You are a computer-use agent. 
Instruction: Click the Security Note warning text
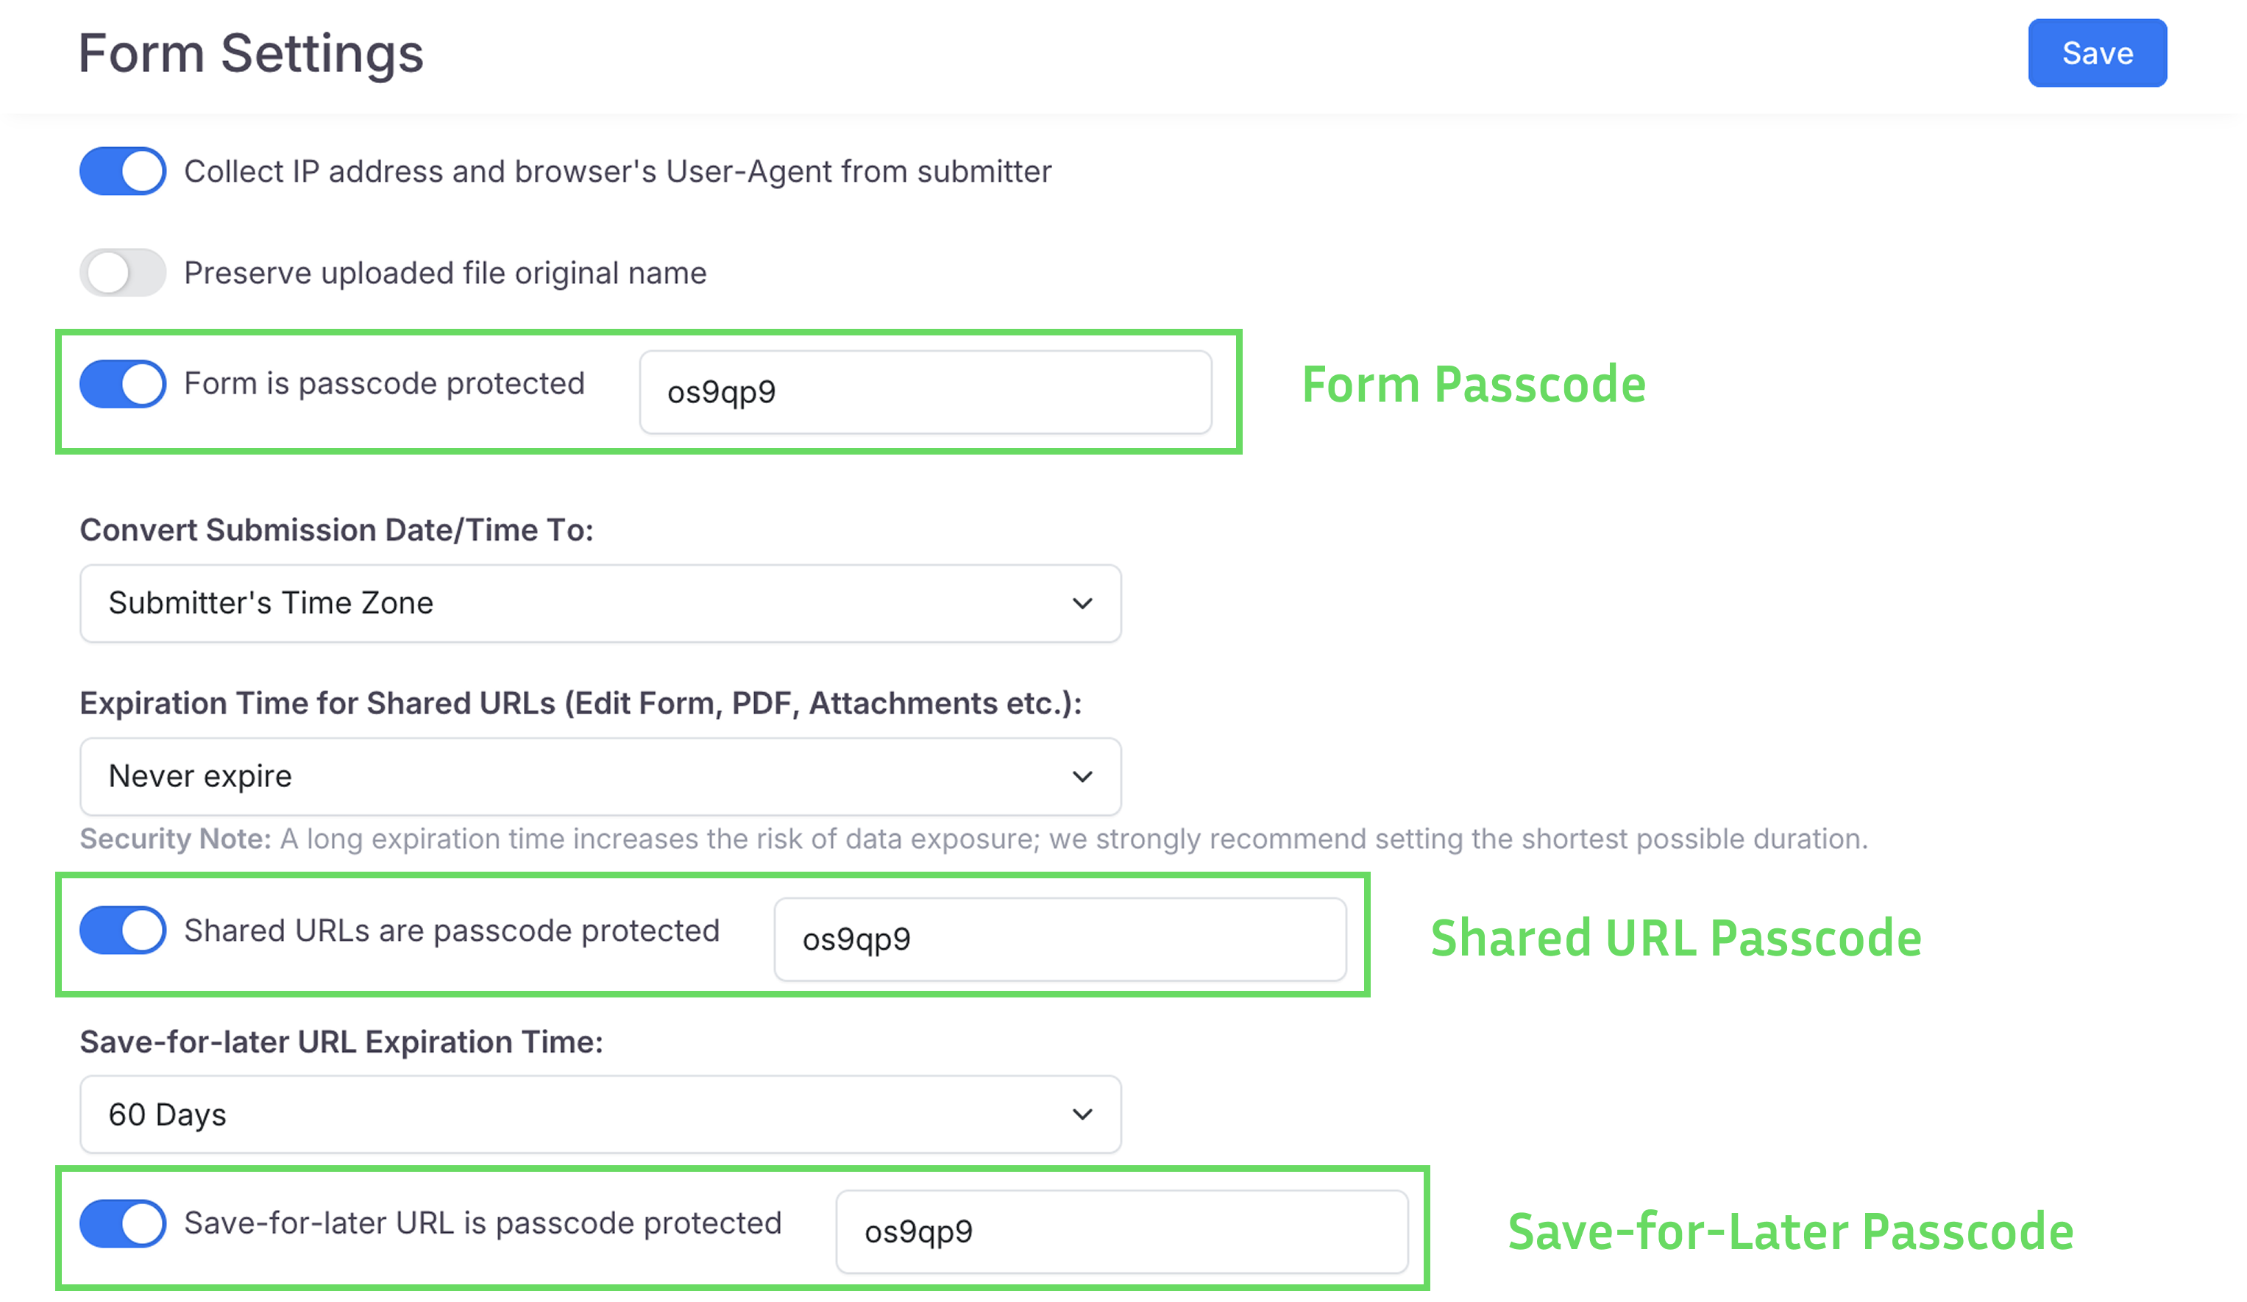tap(973, 839)
